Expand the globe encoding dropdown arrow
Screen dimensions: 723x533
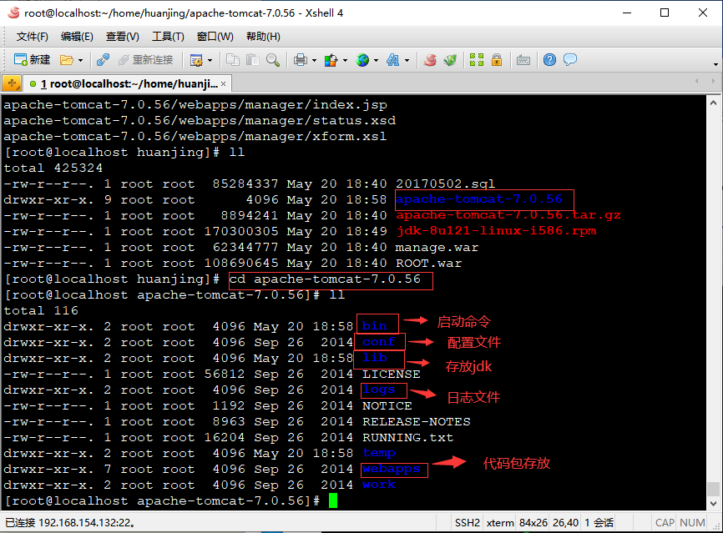point(376,60)
